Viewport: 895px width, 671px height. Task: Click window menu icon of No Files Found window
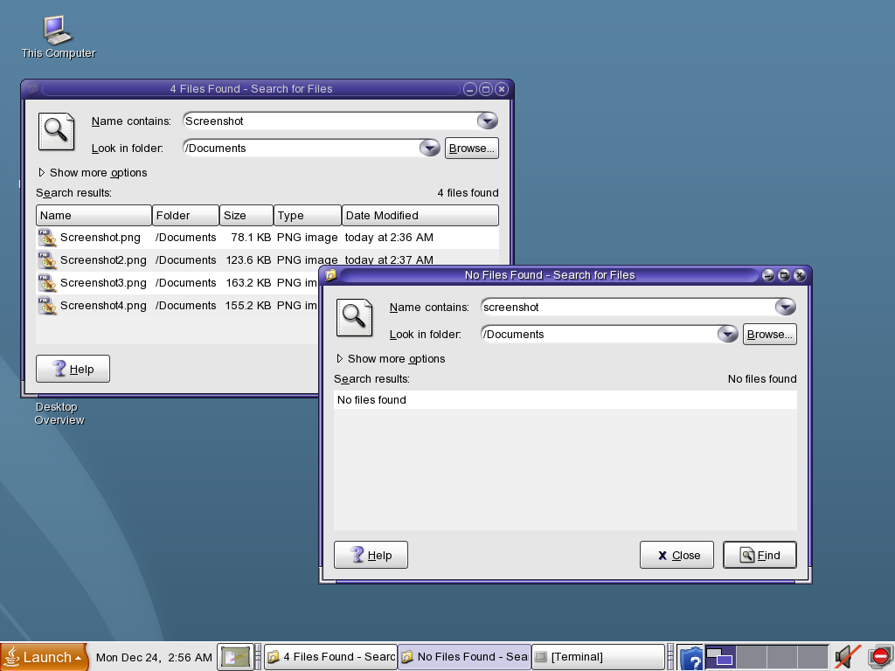[x=330, y=275]
